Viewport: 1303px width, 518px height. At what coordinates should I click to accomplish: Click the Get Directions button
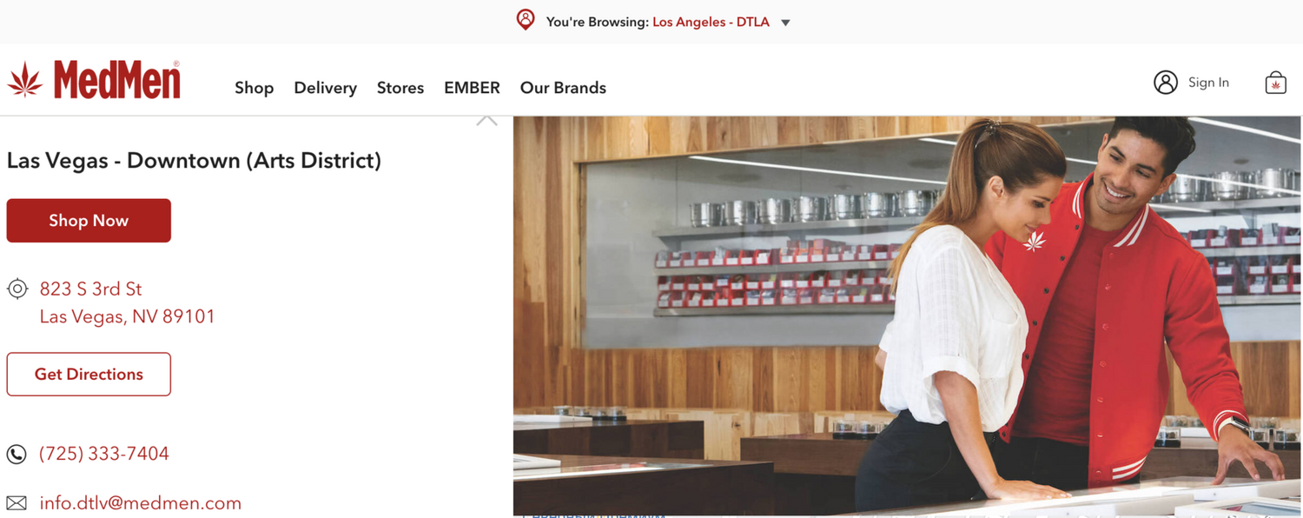89,375
